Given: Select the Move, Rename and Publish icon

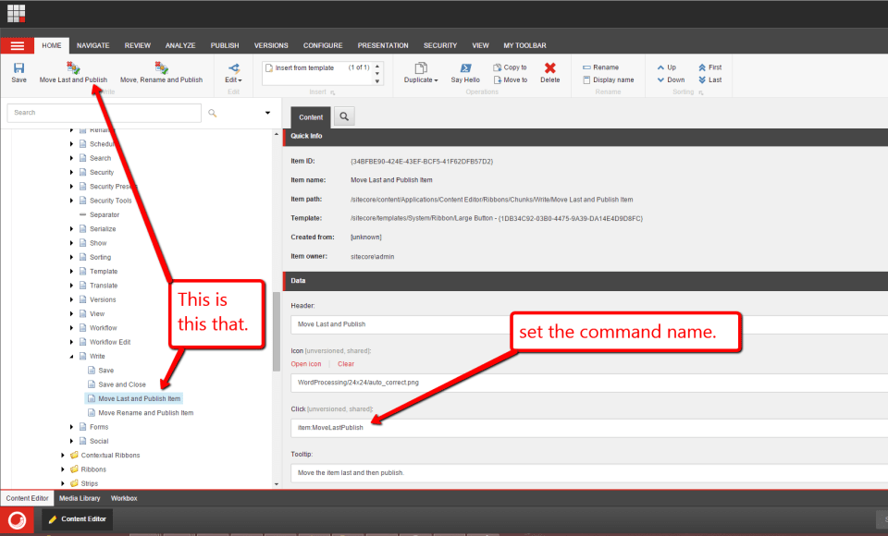Looking at the screenshot, I should [x=161, y=67].
